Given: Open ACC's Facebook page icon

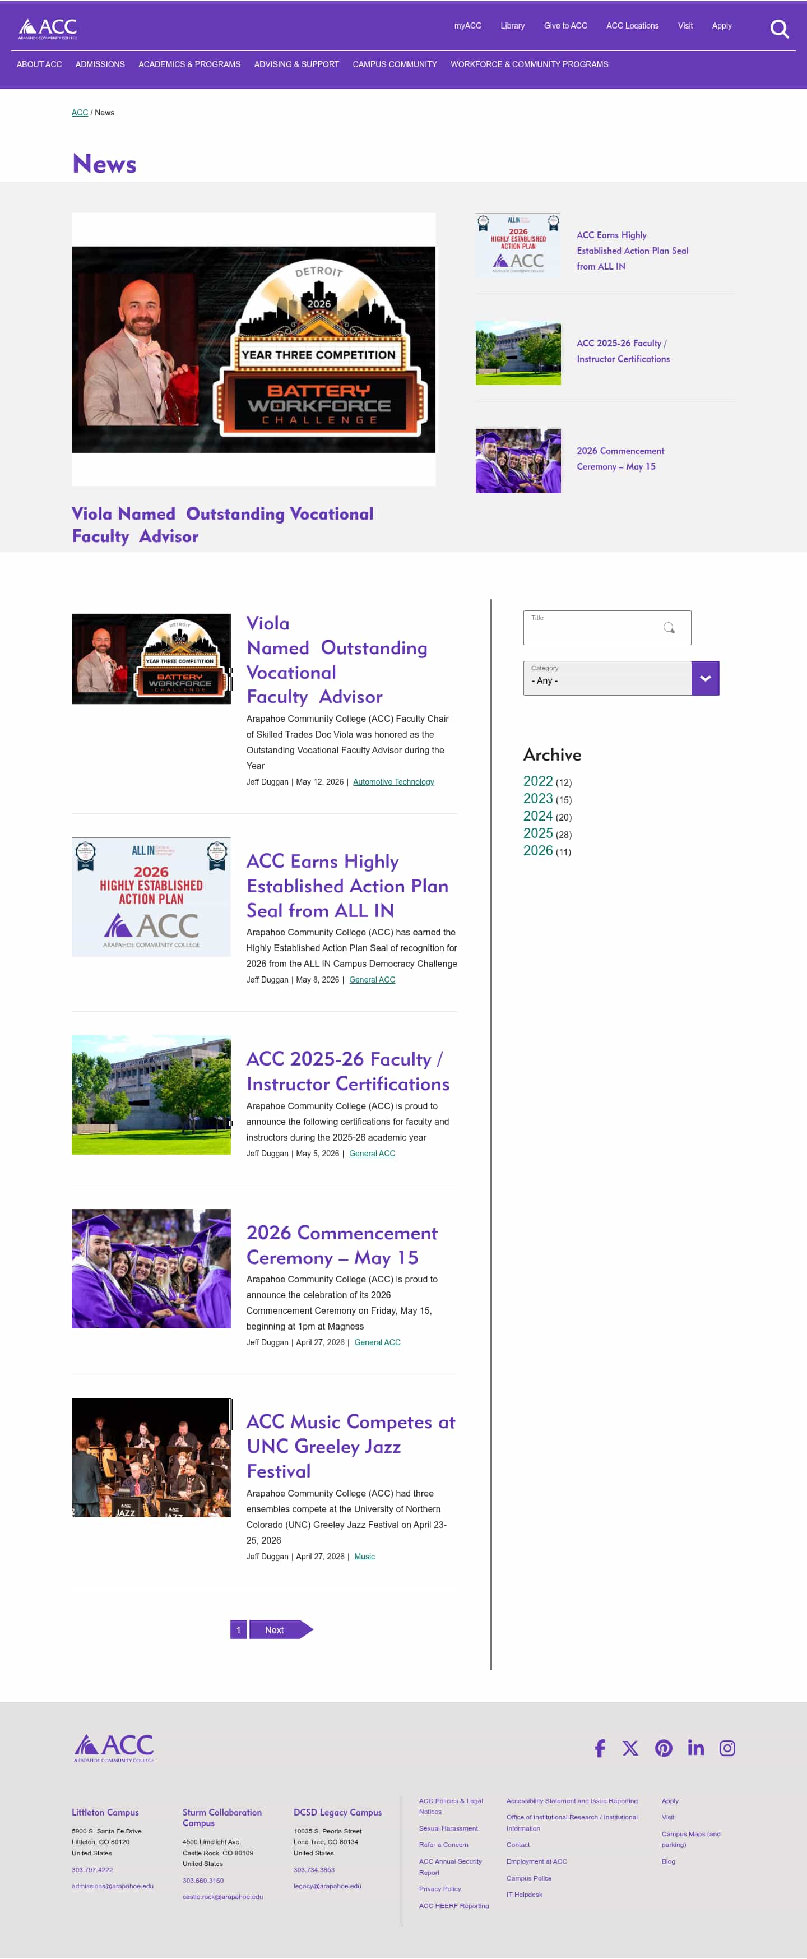Looking at the screenshot, I should [x=600, y=1748].
